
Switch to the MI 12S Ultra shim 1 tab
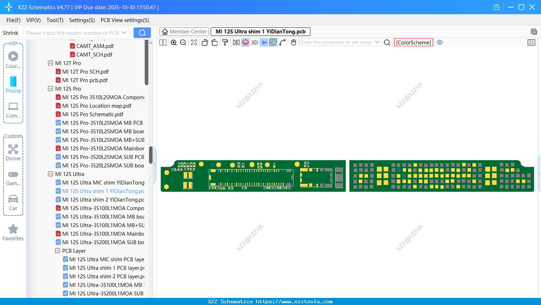pyautogui.click(x=260, y=31)
